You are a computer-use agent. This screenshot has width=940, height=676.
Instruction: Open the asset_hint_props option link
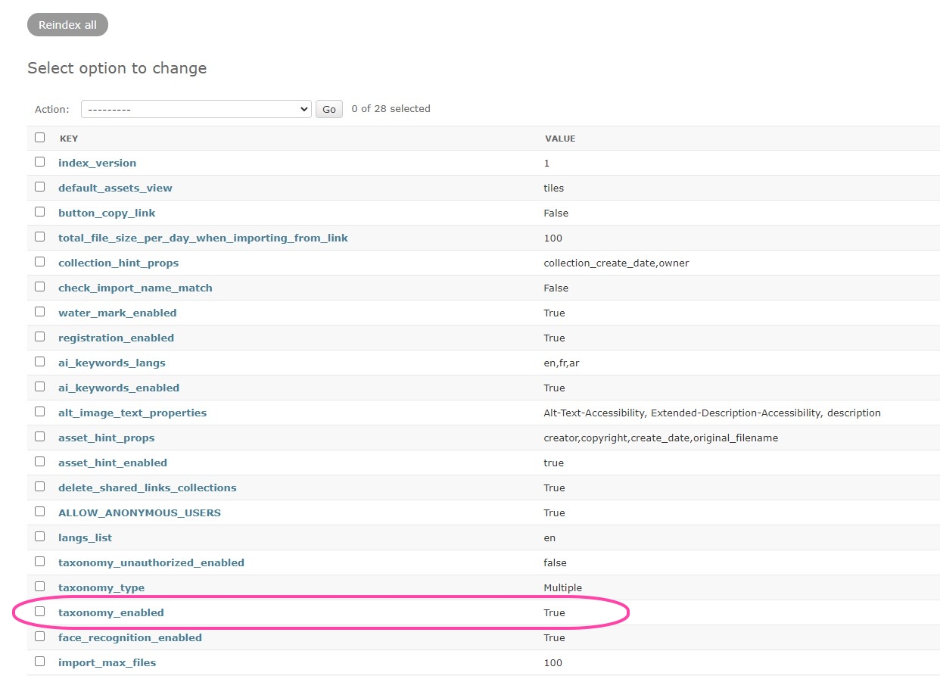click(107, 438)
